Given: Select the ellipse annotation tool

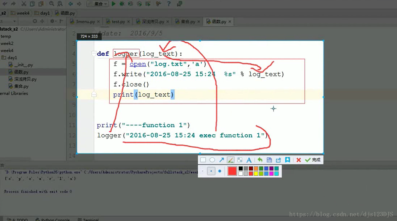Looking at the screenshot, I should [x=212, y=160].
